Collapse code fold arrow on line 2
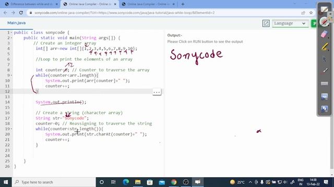The width and height of the screenshot is (334, 187). 11,38
